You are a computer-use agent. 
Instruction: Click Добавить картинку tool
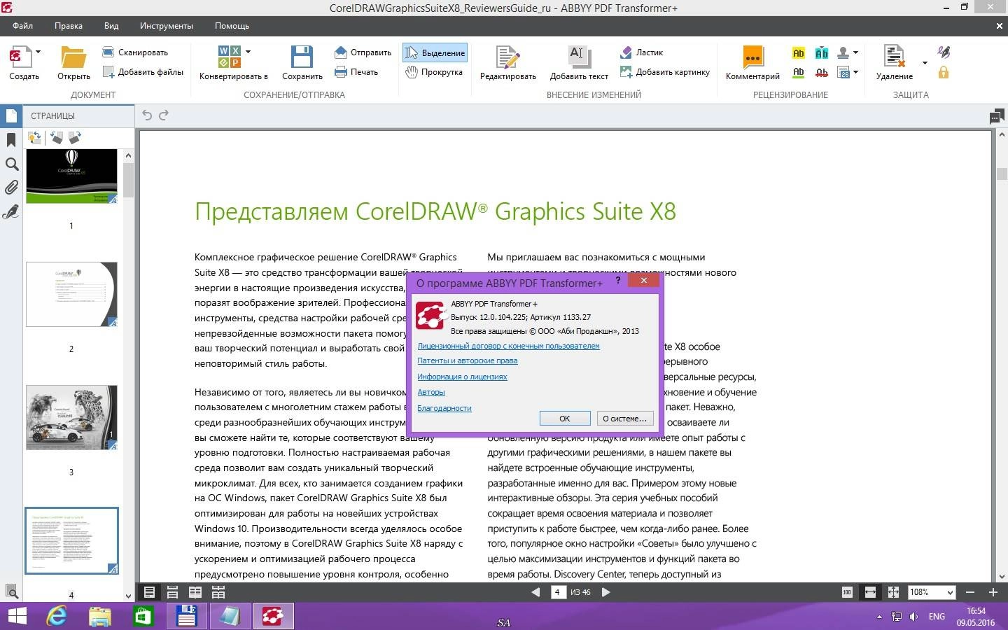665,71
